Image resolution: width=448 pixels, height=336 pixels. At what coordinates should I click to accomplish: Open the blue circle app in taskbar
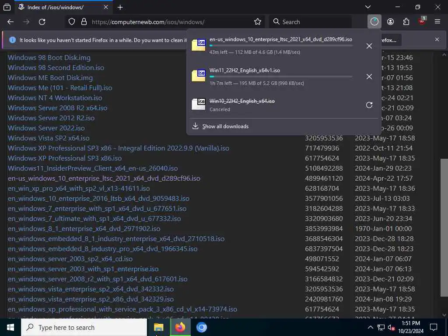(x=201, y=327)
